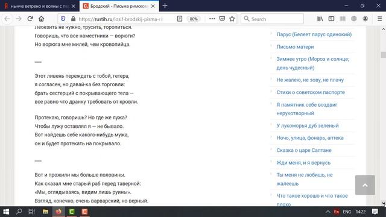Reset the 80% zoom level

click(x=194, y=19)
